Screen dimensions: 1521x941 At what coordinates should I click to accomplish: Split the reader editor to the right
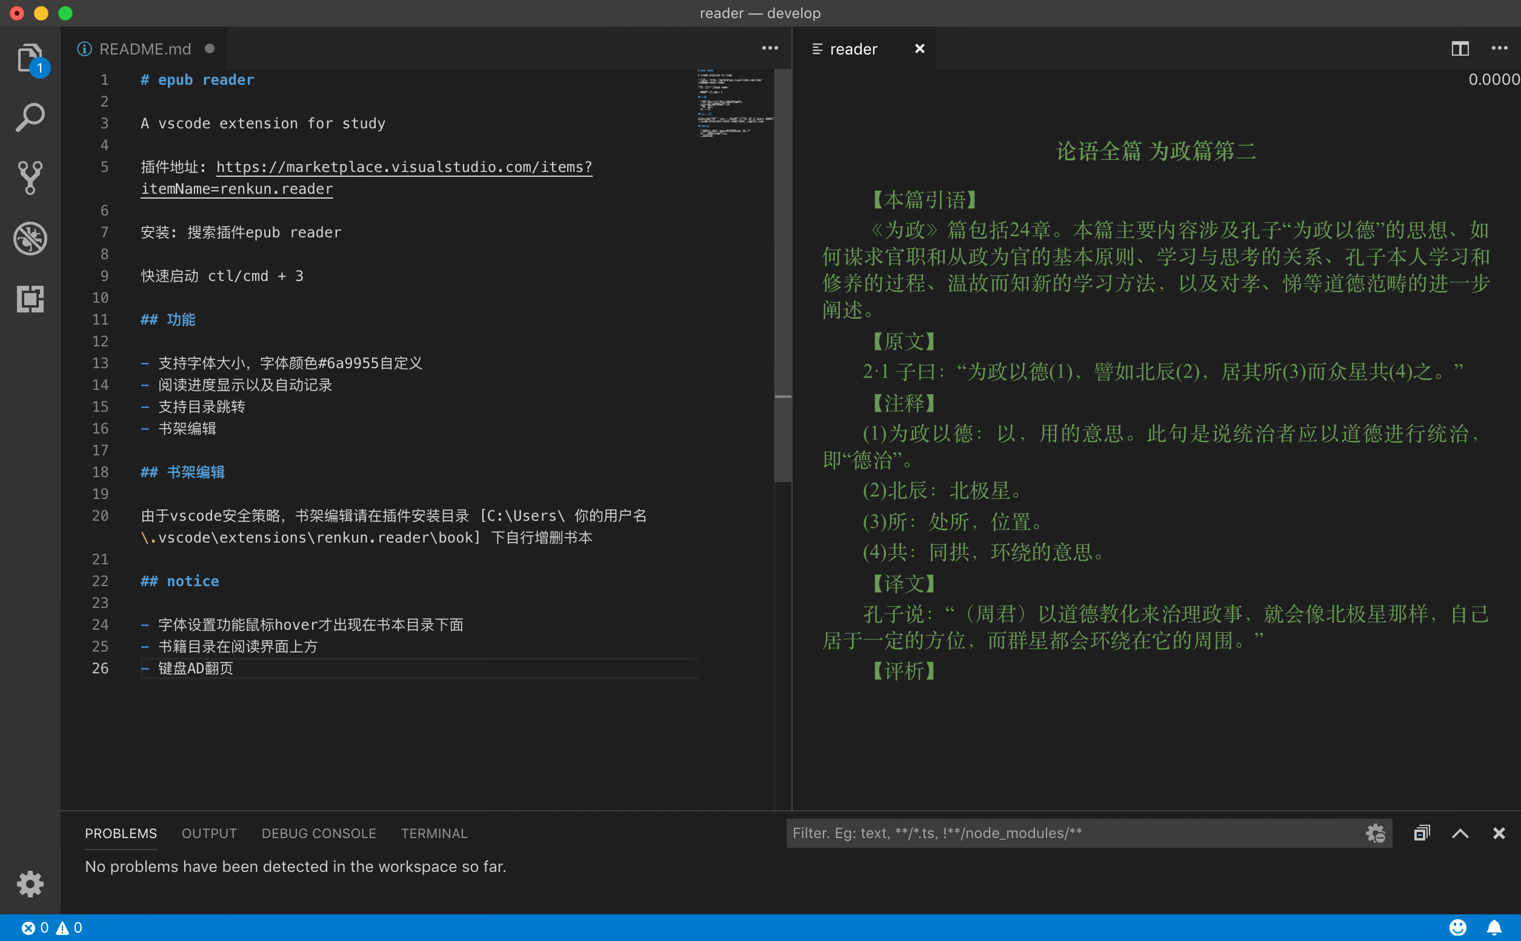(x=1460, y=48)
